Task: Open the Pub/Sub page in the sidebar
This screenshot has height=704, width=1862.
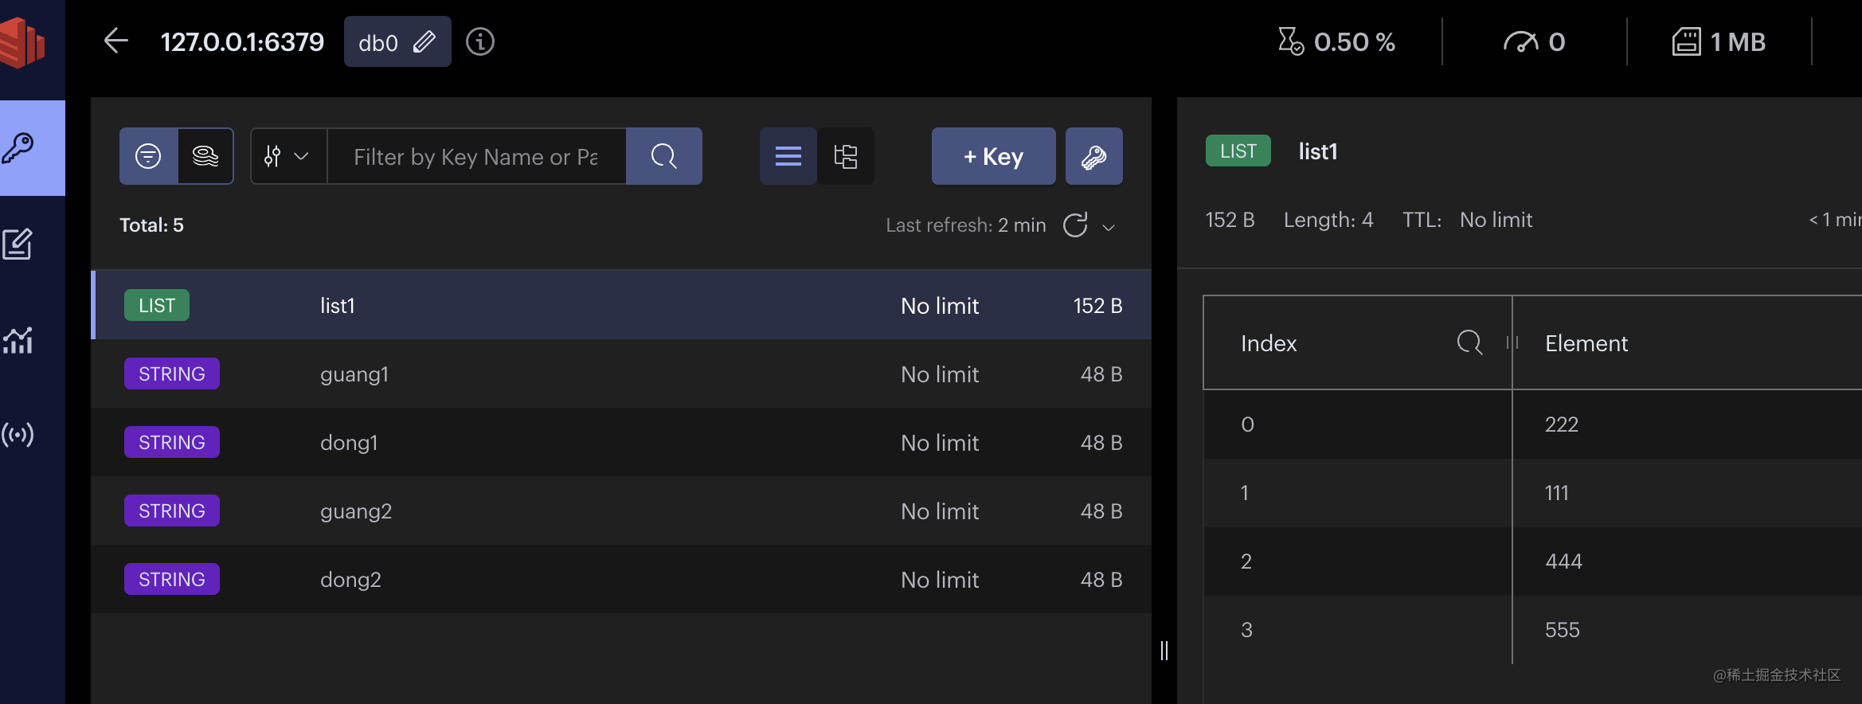Action: coord(18,434)
